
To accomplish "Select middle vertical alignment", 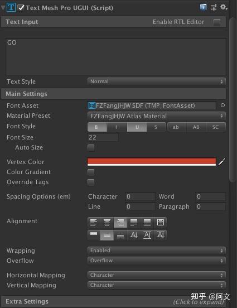I will pyautogui.click(x=107, y=235).
